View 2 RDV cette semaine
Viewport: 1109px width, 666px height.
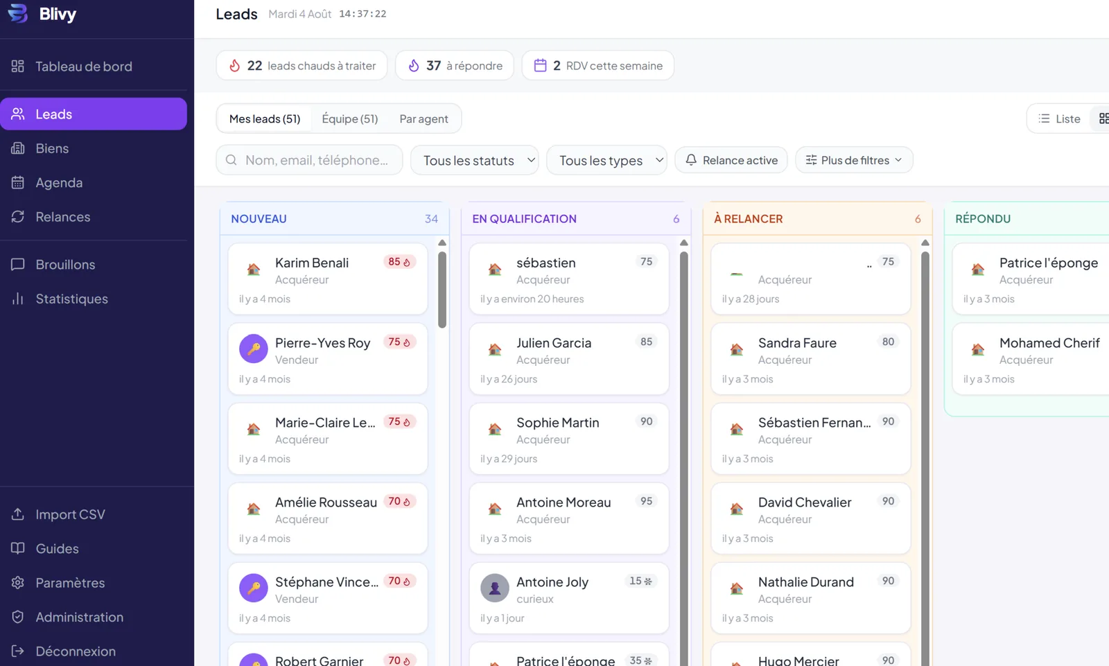click(x=597, y=65)
